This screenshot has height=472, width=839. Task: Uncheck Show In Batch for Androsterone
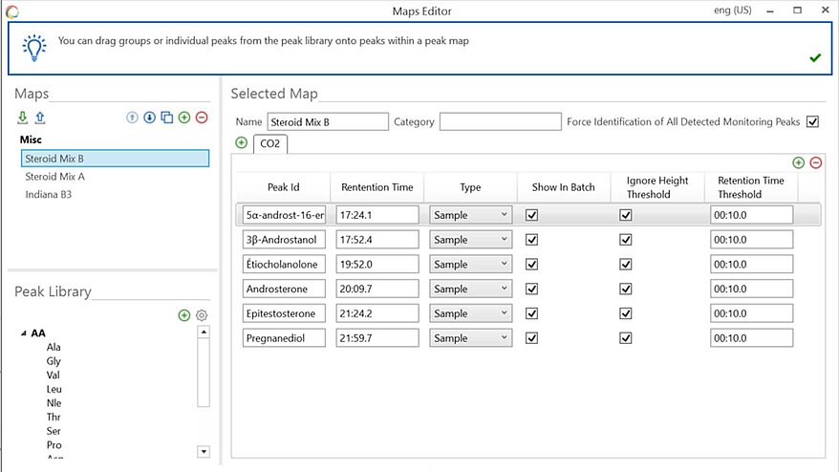pos(532,289)
